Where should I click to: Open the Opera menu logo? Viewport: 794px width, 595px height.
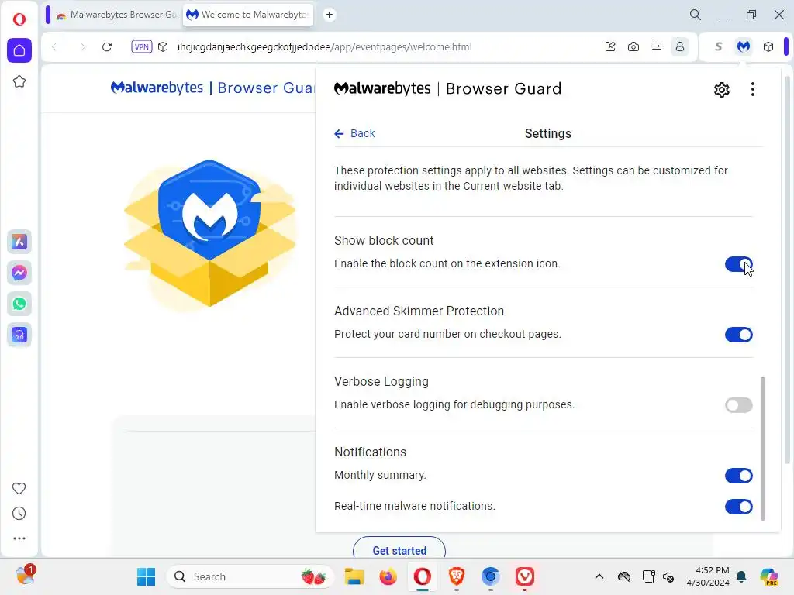[x=19, y=19]
